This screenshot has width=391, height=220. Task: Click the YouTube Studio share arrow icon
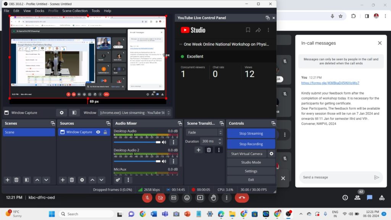[x=258, y=30]
